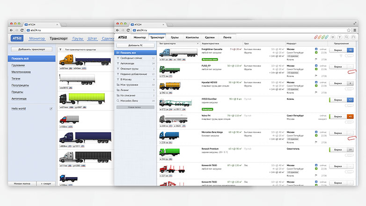This screenshot has height=206, width=366.
Task: Click the red paperclip in FUSO_FP row
Action: click(352, 72)
